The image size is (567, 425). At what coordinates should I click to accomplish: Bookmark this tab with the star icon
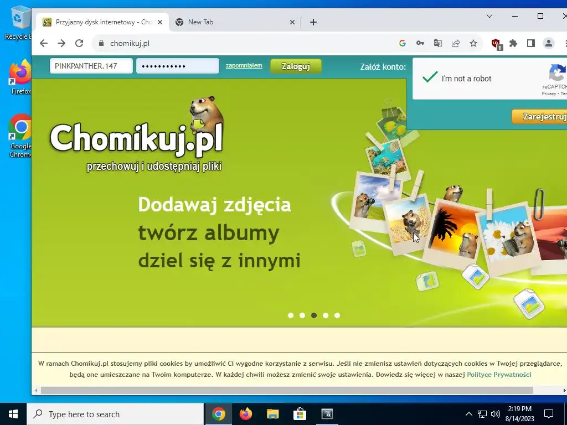[473, 43]
